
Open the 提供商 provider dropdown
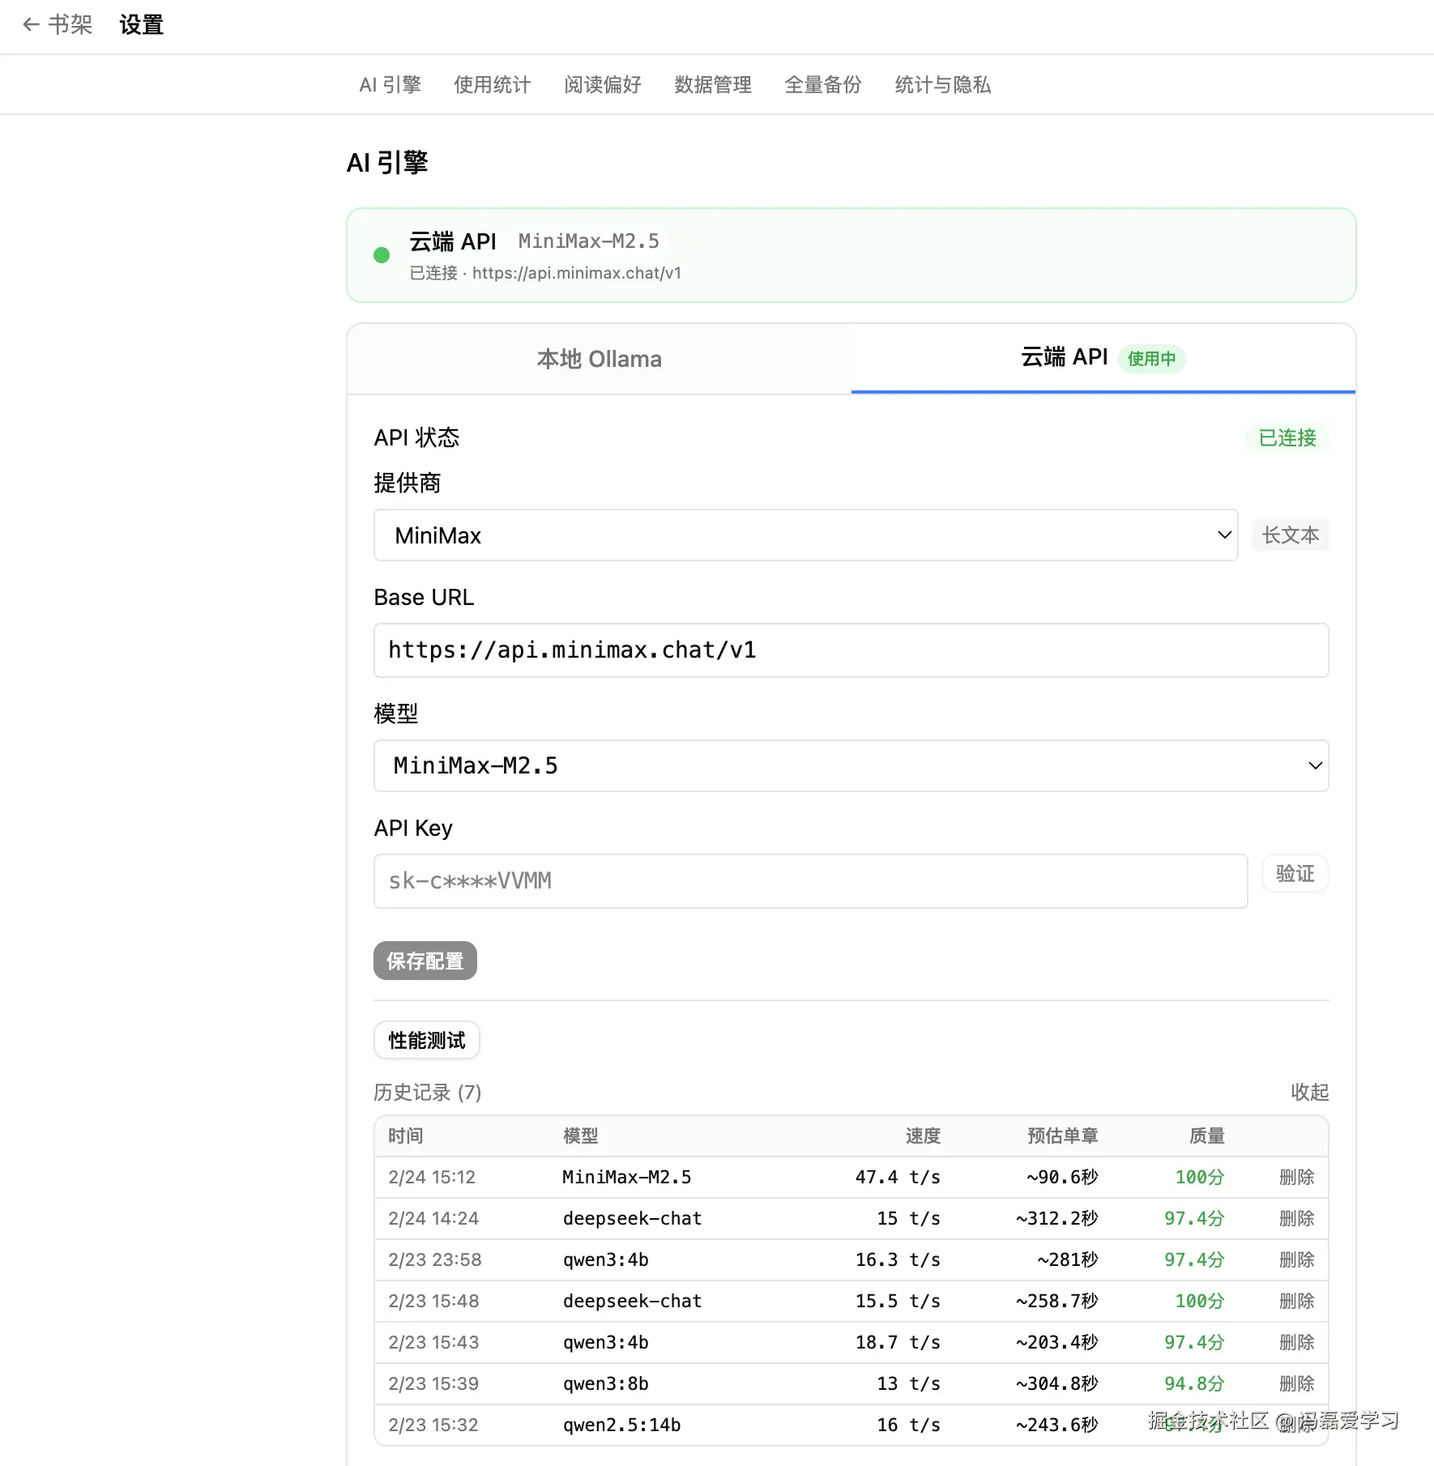click(x=805, y=535)
